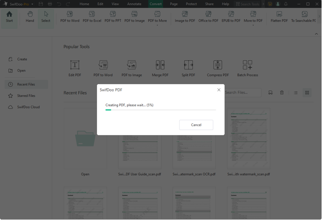Open the notifications bell
The image size is (322, 220).
tap(286, 4)
